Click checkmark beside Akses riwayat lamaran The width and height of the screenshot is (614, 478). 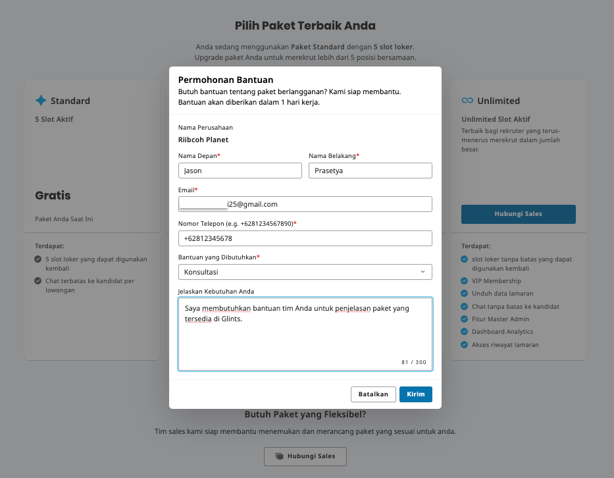click(465, 345)
